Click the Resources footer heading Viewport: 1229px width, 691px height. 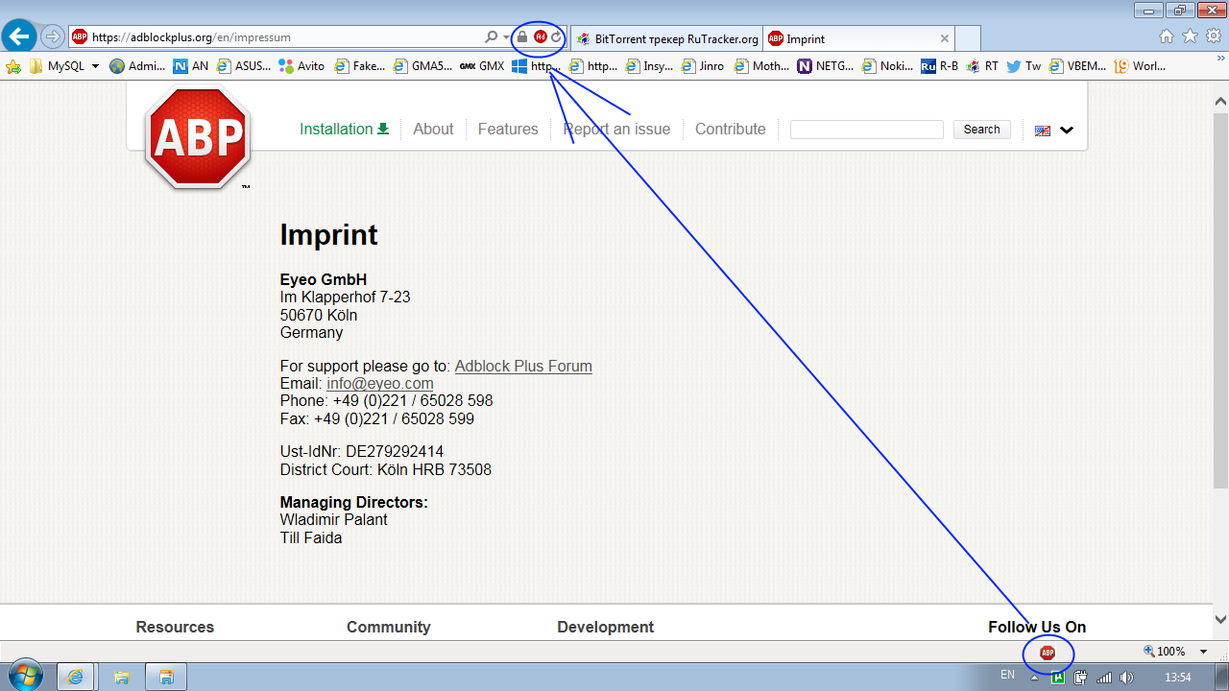175,627
